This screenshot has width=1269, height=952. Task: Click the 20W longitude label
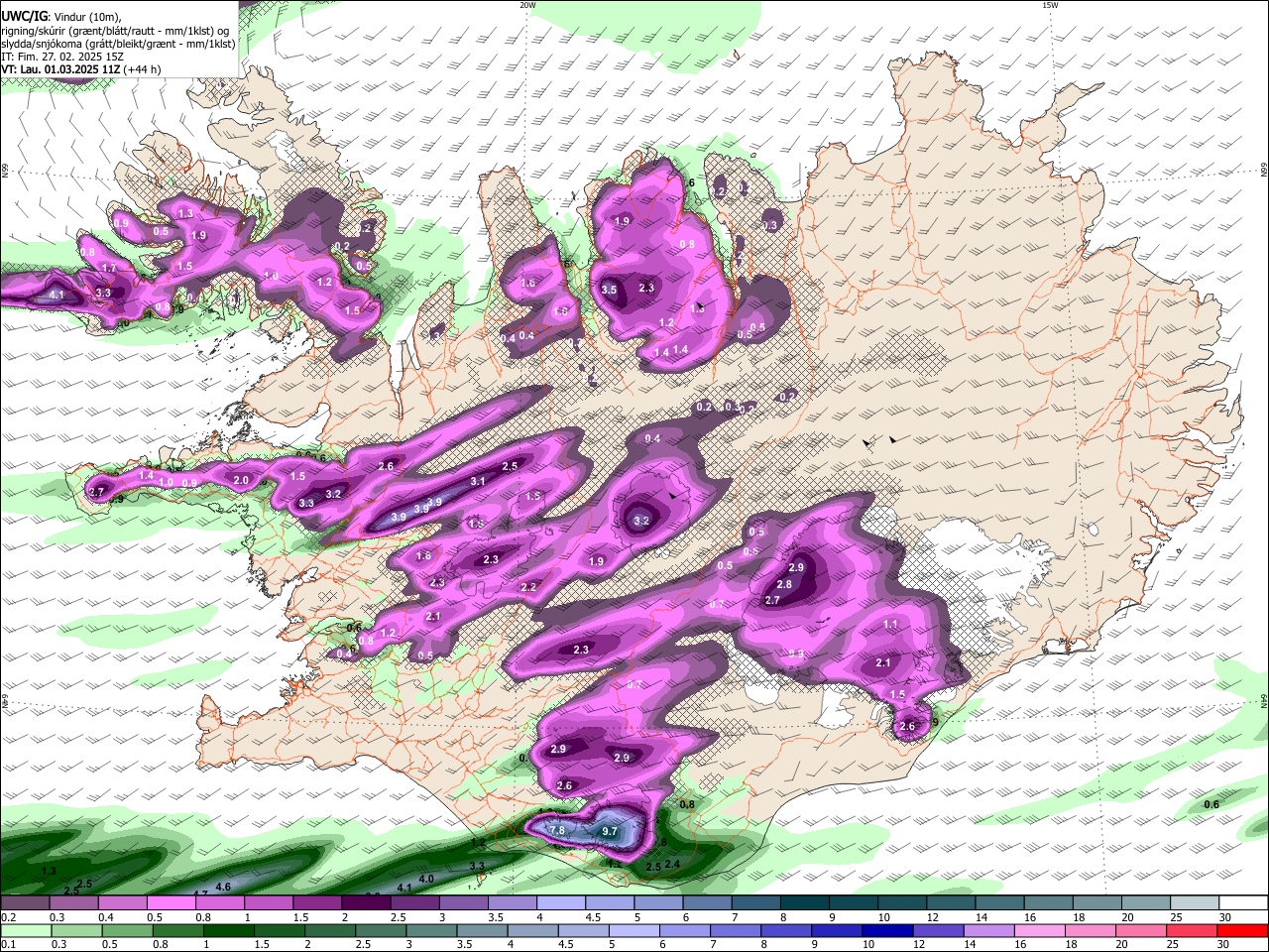point(527,5)
